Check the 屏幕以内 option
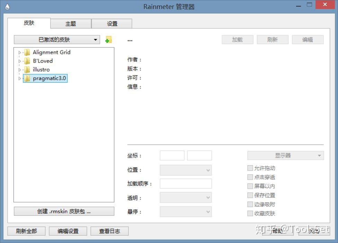This screenshot has height=243, width=338. 250,186
